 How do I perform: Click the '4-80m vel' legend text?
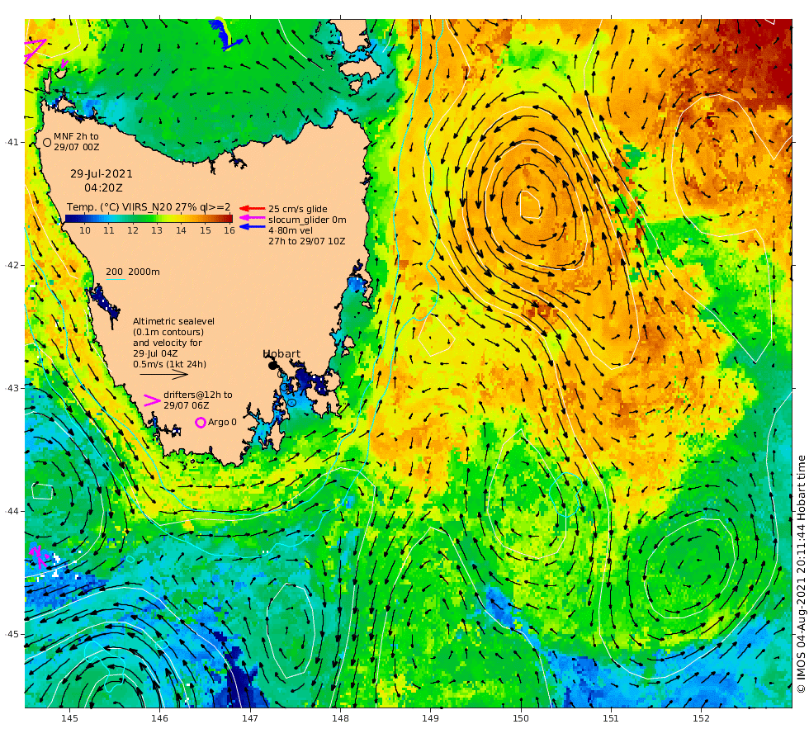tap(291, 230)
